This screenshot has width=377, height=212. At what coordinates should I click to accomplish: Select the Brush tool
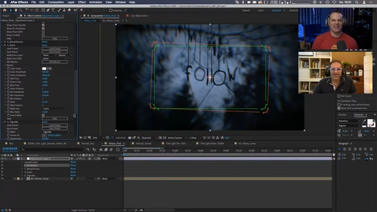(59, 10)
